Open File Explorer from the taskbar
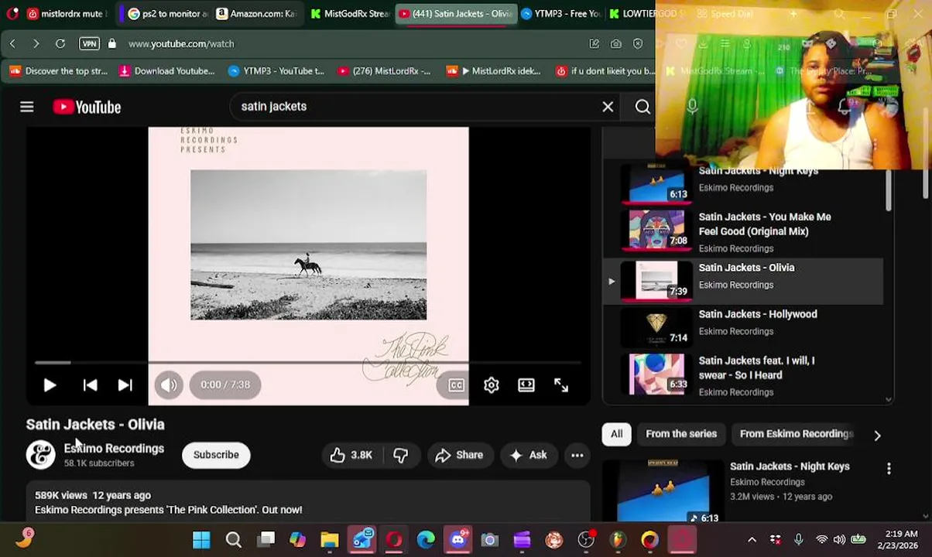 [x=330, y=540]
